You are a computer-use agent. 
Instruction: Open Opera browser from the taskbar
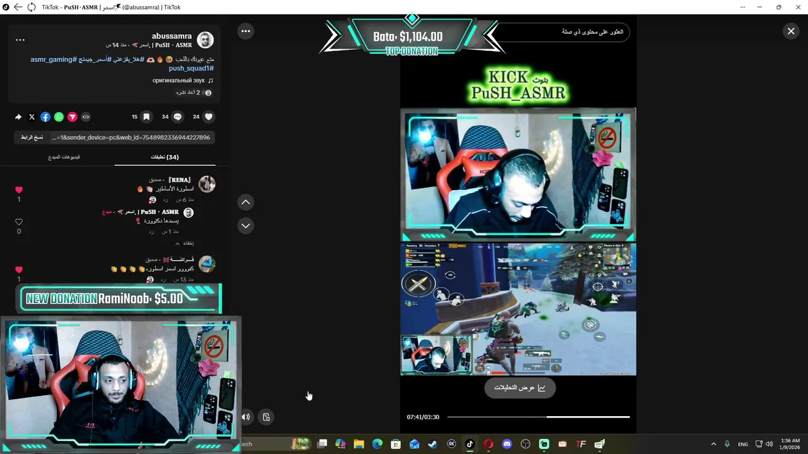(488, 444)
